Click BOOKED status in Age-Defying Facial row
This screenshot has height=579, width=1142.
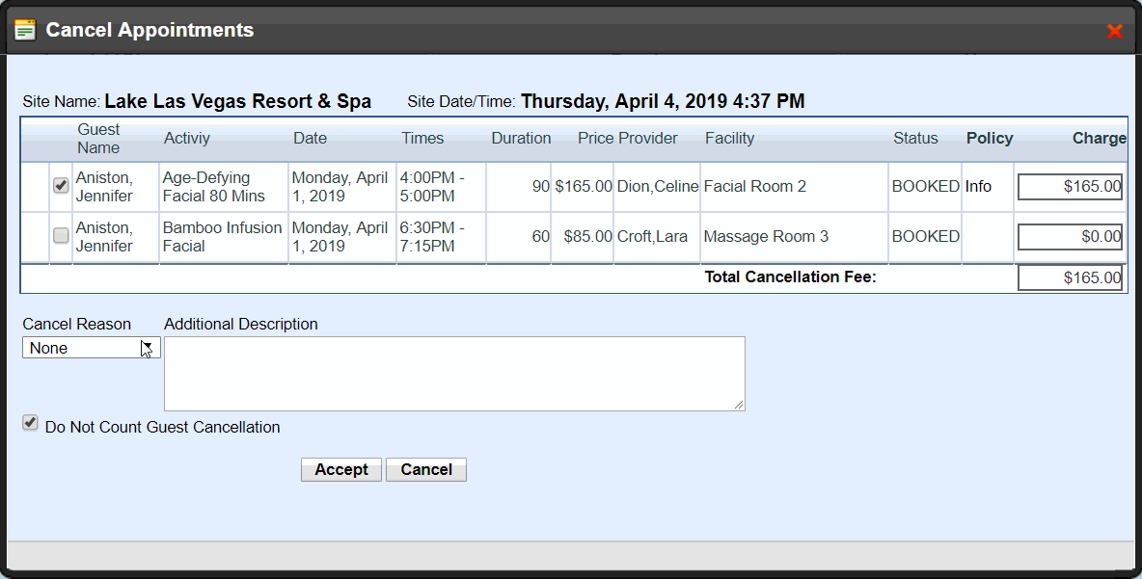[926, 186]
